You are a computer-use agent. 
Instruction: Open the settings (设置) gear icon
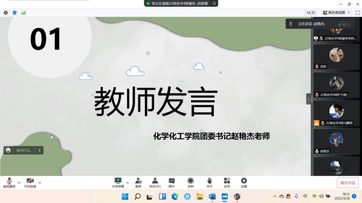click(x=244, y=183)
